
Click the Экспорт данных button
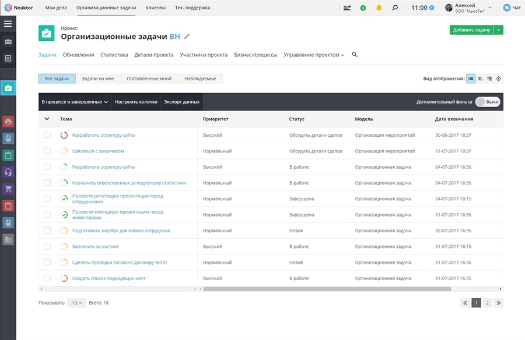point(182,102)
